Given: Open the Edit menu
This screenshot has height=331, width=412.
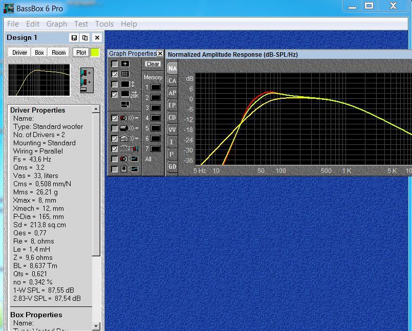Looking at the screenshot, I should (33, 24).
